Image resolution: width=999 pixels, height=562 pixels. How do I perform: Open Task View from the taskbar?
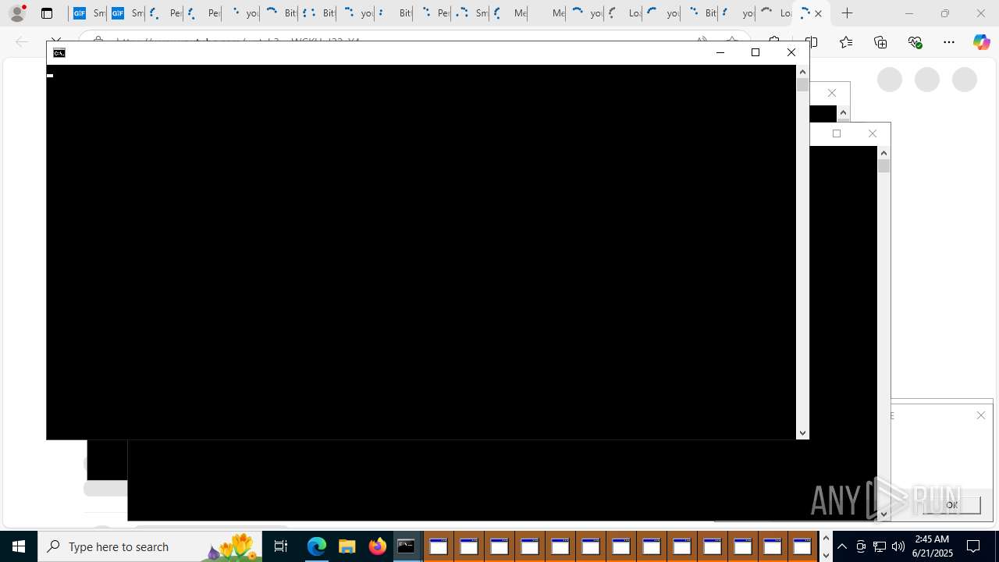(x=281, y=546)
